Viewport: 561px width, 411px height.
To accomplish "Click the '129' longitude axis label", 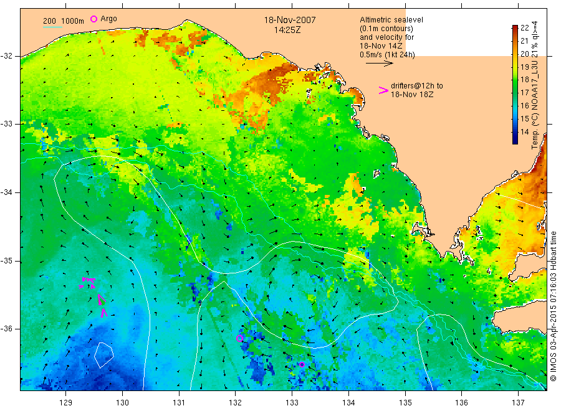I will (x=66, y=403).
